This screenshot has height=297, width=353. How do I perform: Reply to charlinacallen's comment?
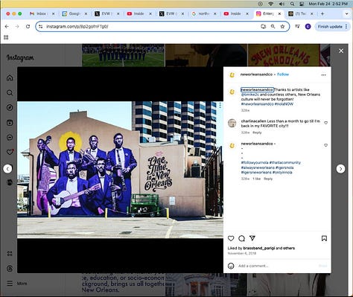(257, 132)
